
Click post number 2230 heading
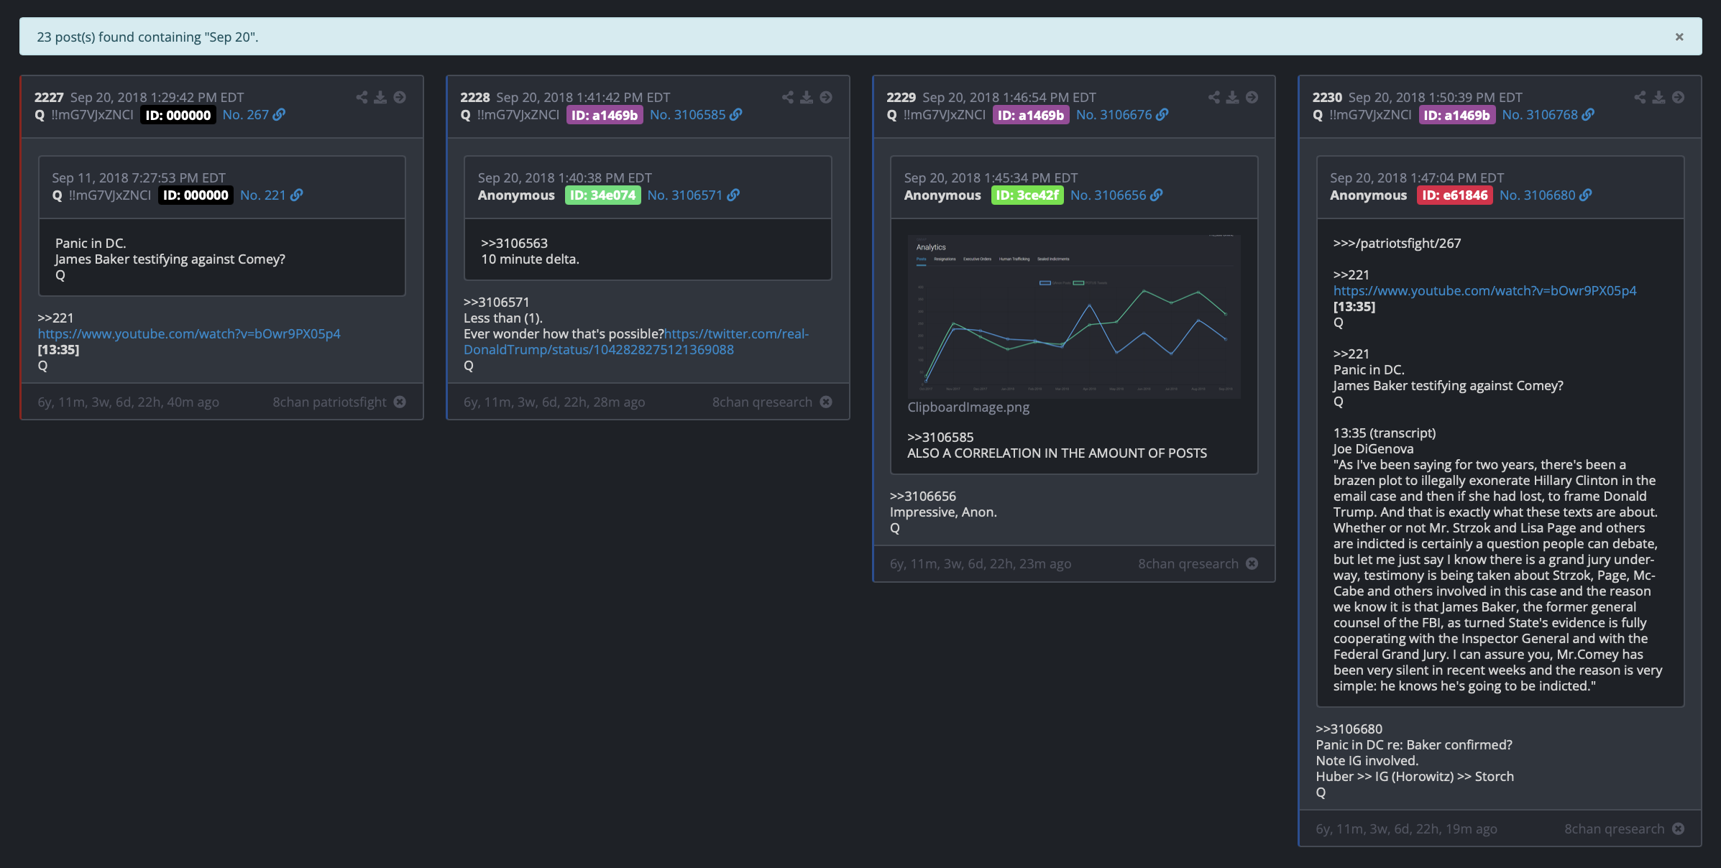(x=1327, y=98)
